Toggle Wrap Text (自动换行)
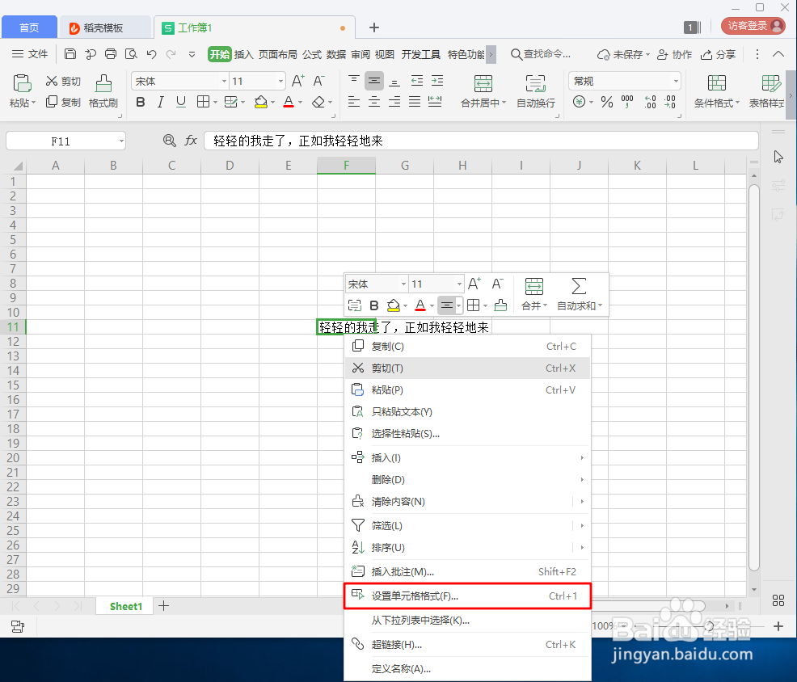This screenshot has height=682, width=797. 536,91
